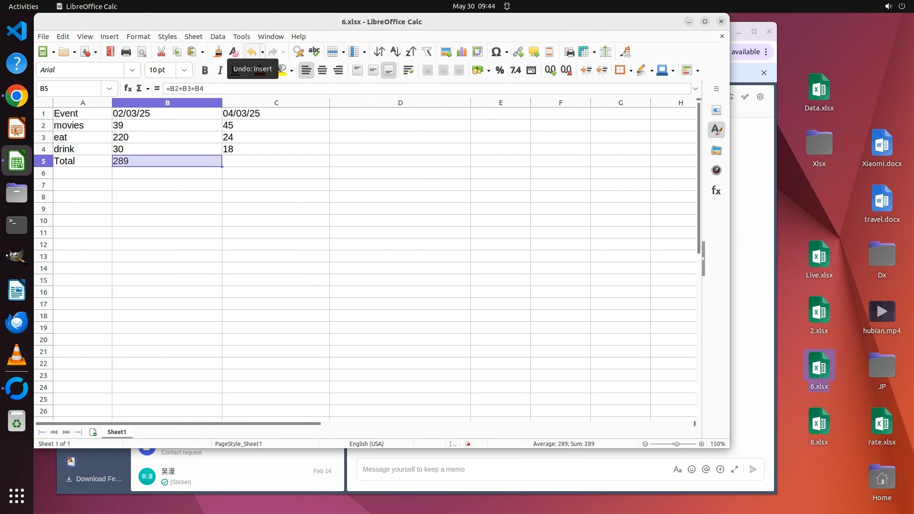
Task: Insert a comment using toolbar icon
Action: click(x=534, y=52)
